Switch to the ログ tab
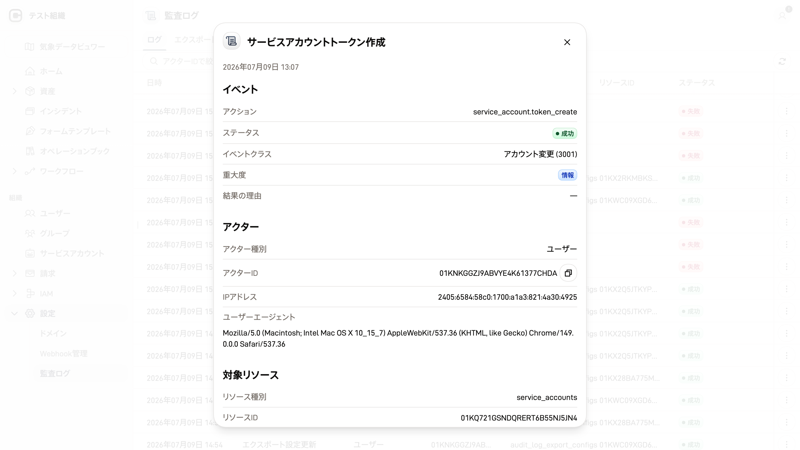The width and height of the screenshot is (800, 450). (154, 40)
